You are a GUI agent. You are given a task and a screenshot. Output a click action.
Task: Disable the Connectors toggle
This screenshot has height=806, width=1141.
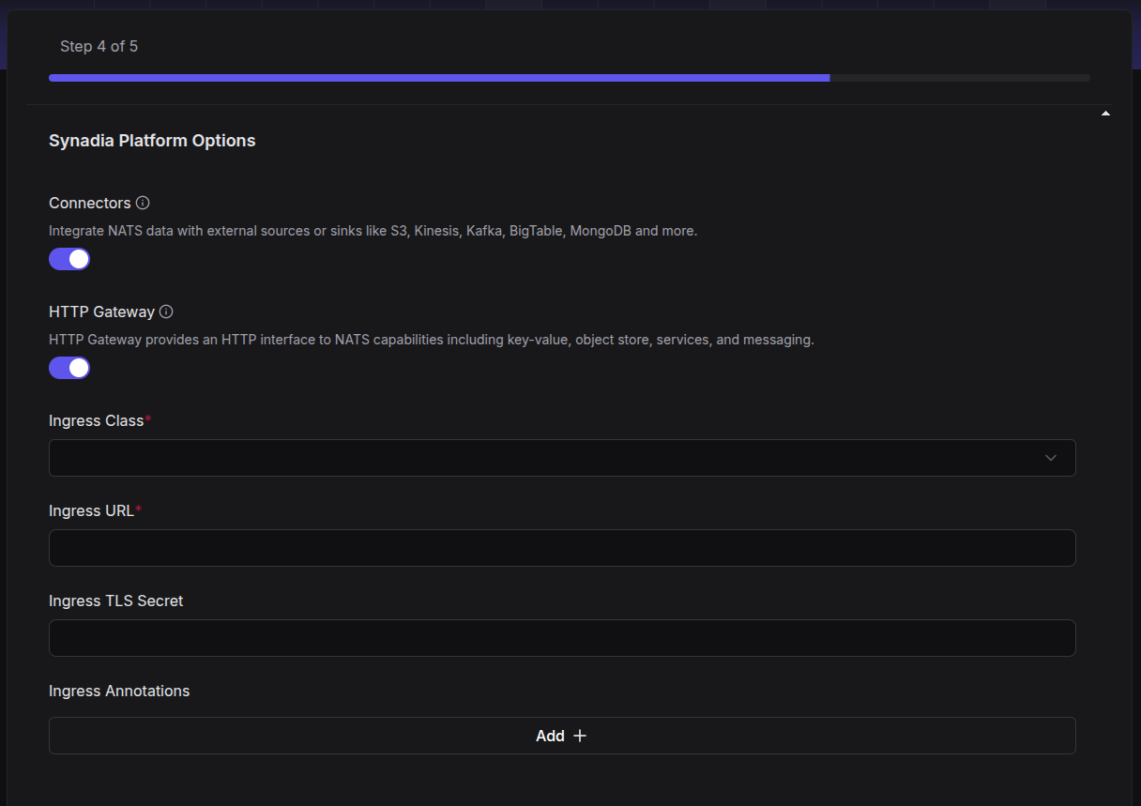(x=69, y=259)
